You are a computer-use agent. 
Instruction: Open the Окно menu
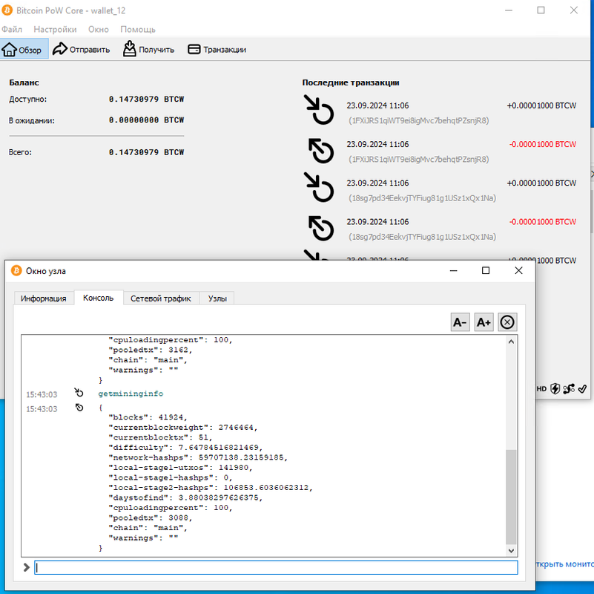[x=99, y=29]
